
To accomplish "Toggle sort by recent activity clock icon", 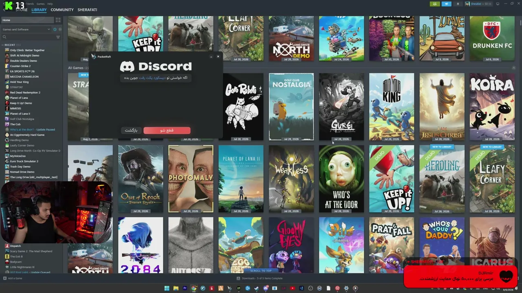I will coord(54,29).
